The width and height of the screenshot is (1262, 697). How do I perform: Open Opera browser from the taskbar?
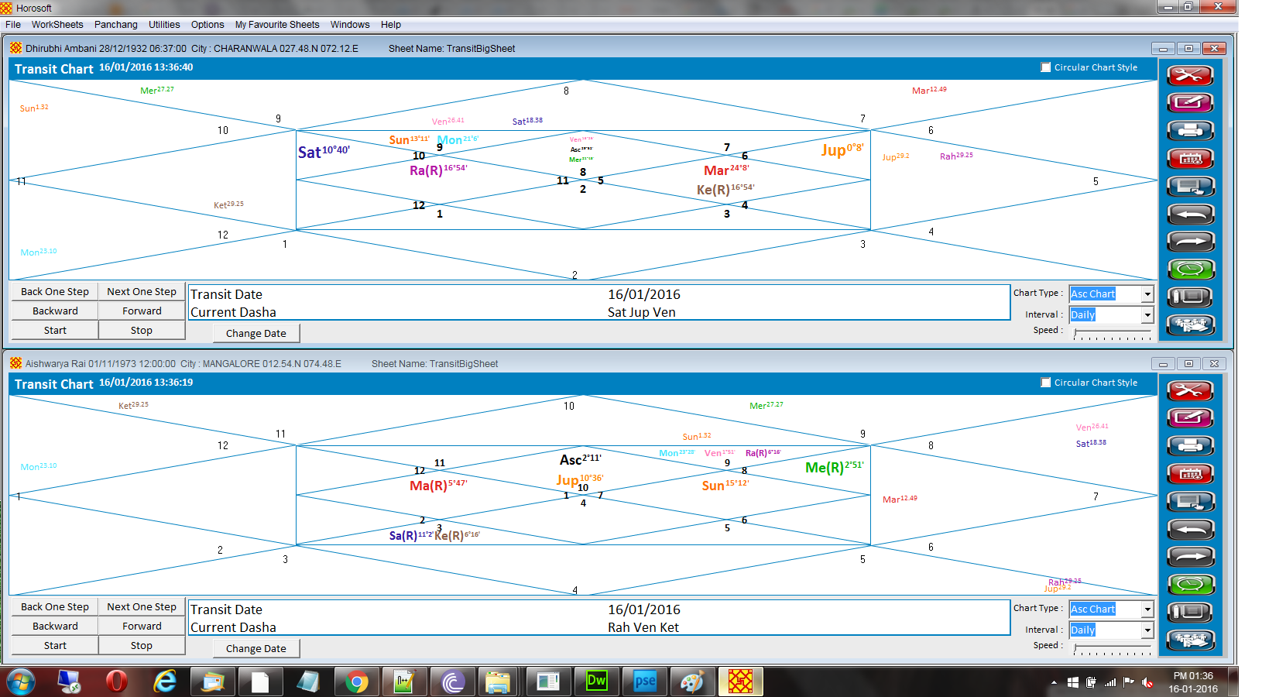click(x=117, y=682)
